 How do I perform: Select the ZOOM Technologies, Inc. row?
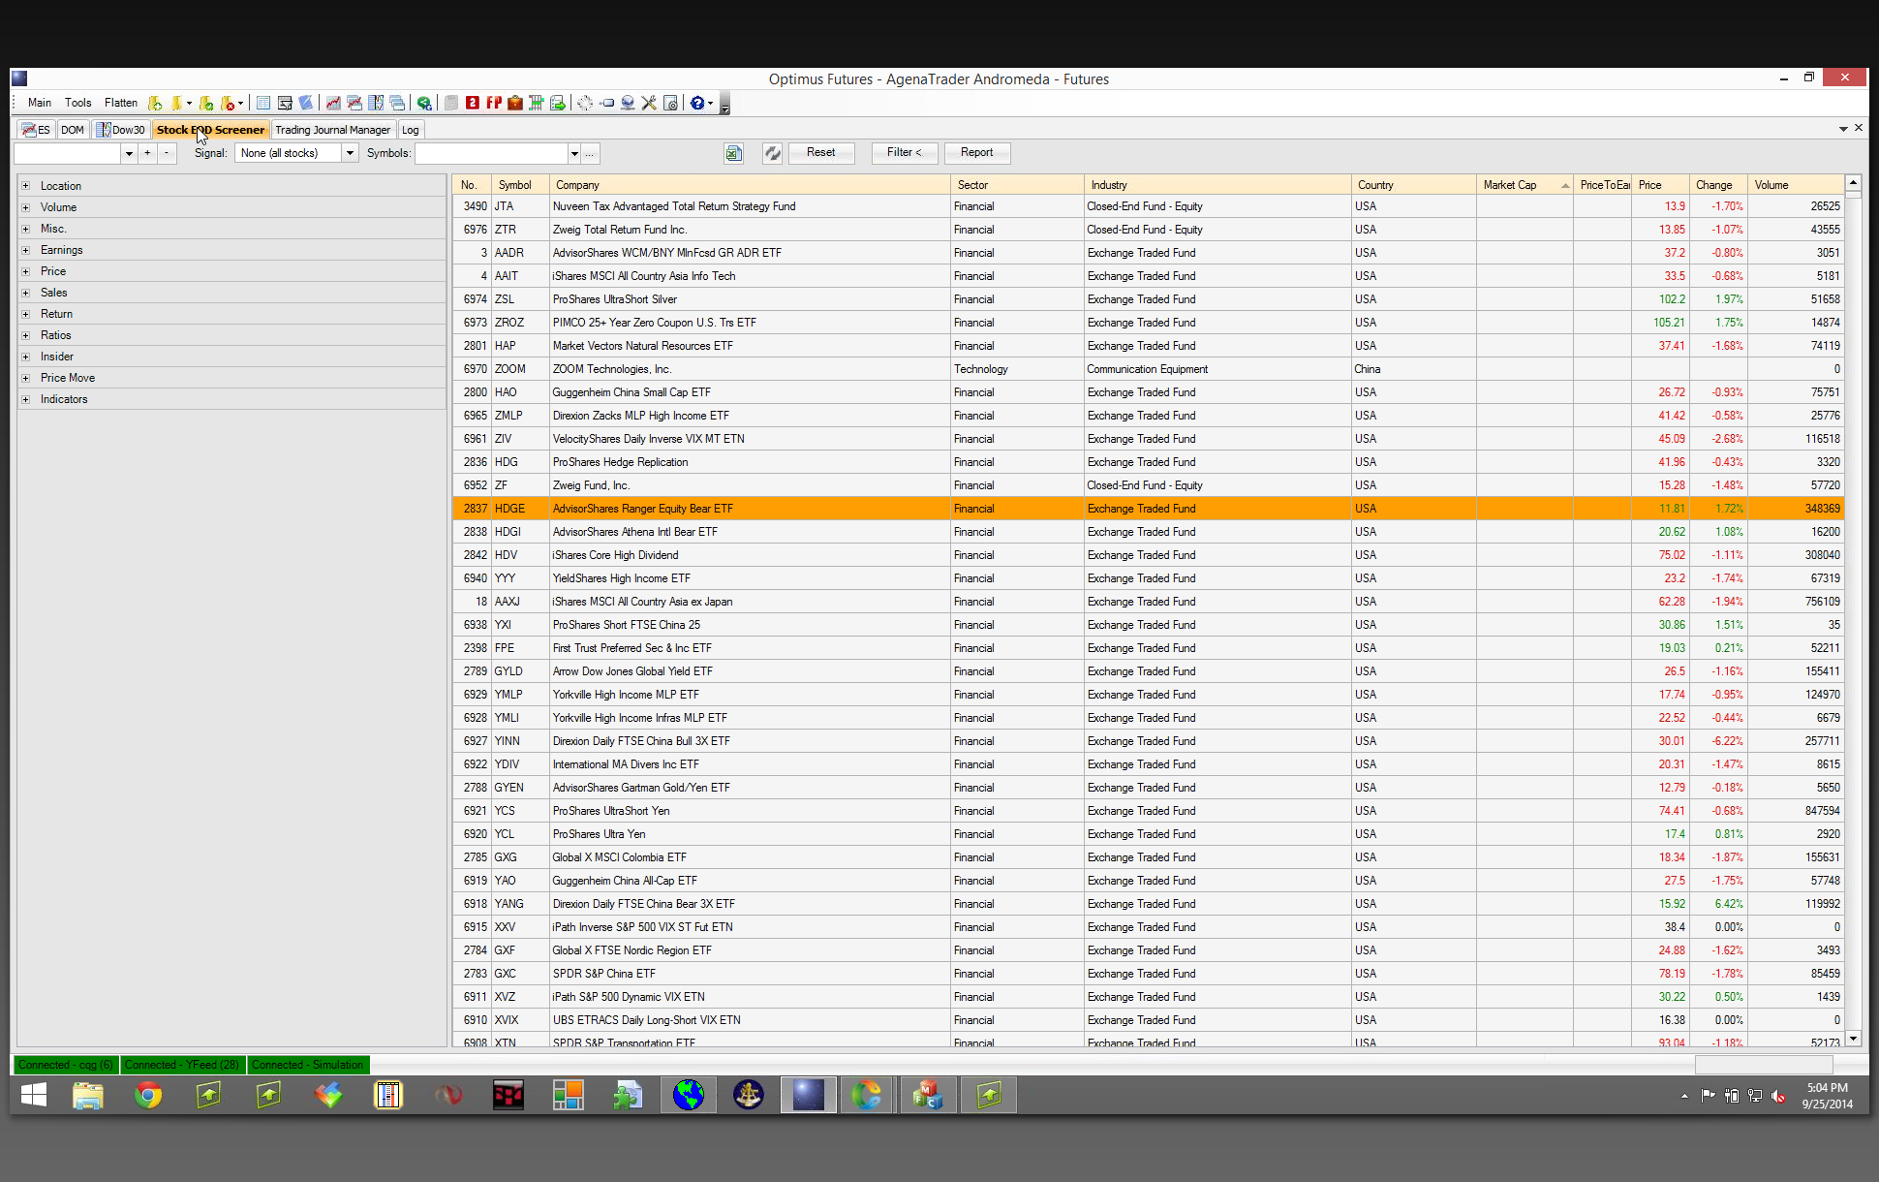pyautogui.click(x=1148, y=369)
